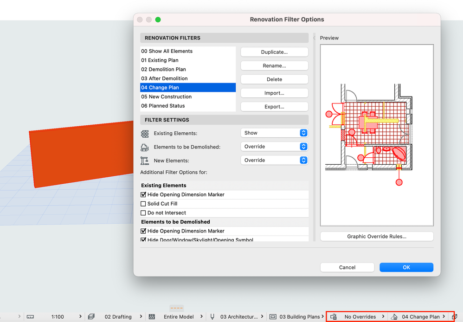Expand the 02 Drafting layer combination arrow
Screen dimensions: 463x322
tap(141, 316)
